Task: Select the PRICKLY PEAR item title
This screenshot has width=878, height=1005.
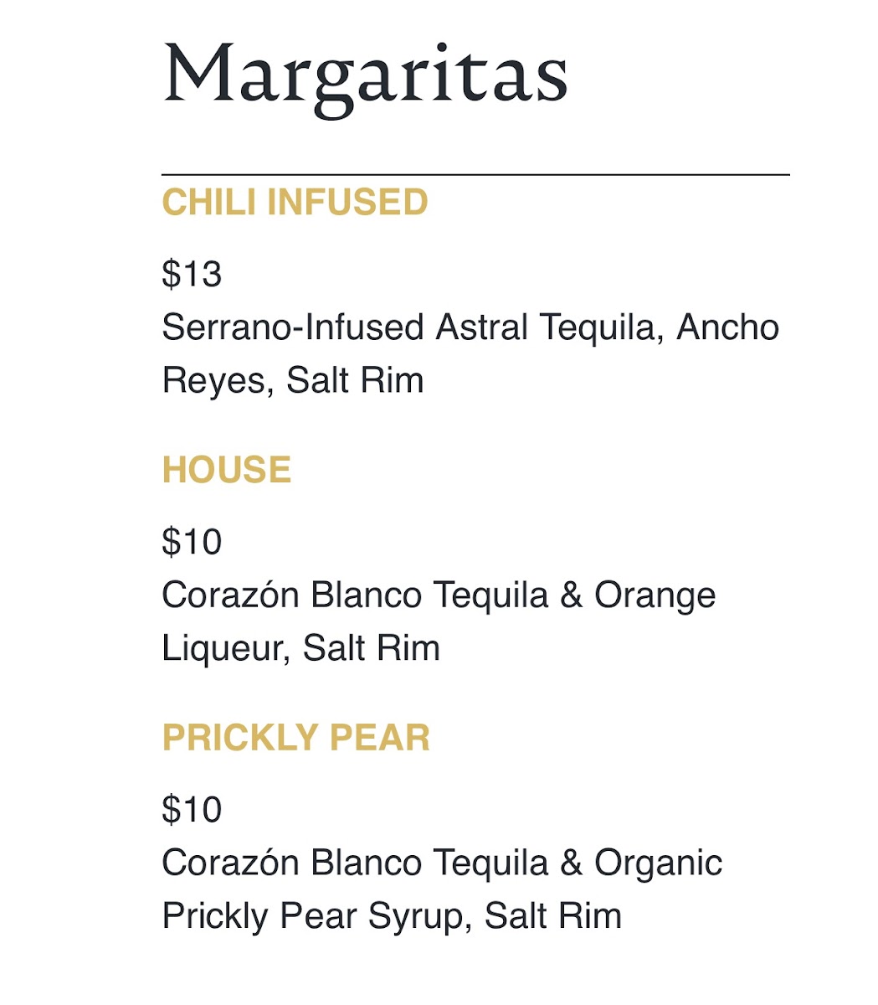Action: 295,739
